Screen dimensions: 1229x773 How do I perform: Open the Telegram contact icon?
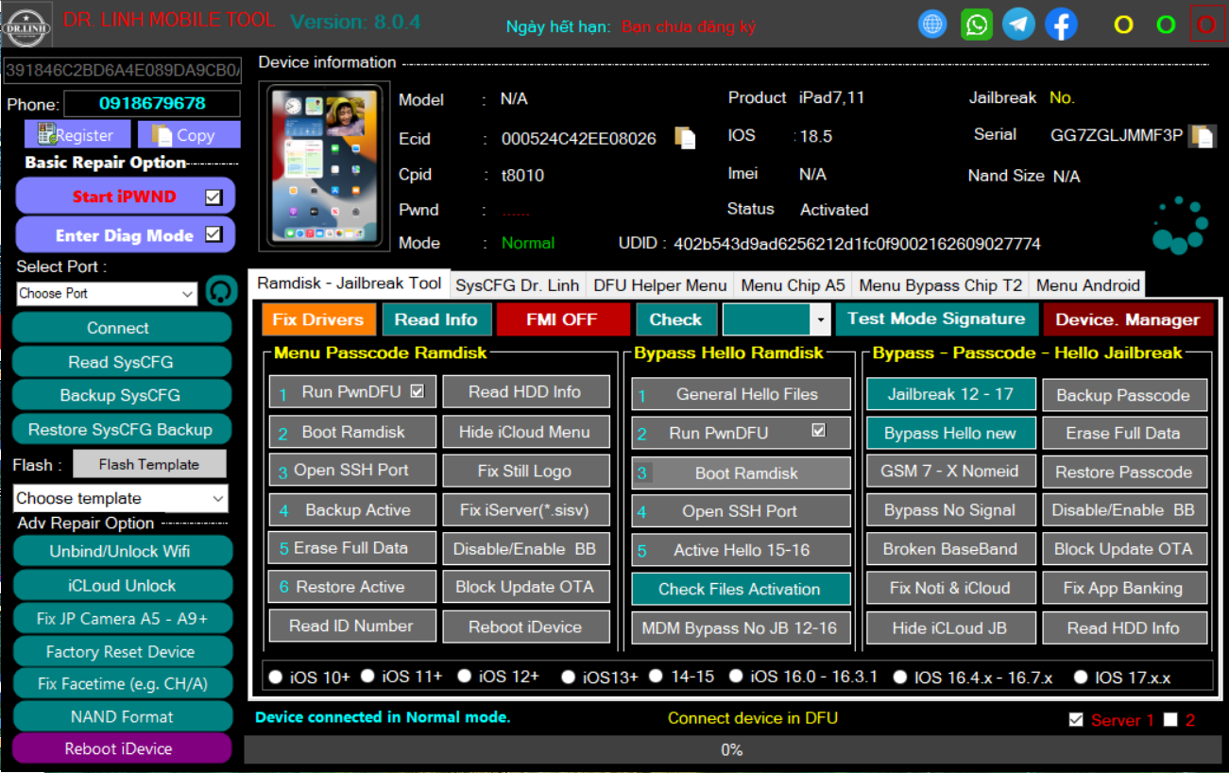click(1018, 25)
